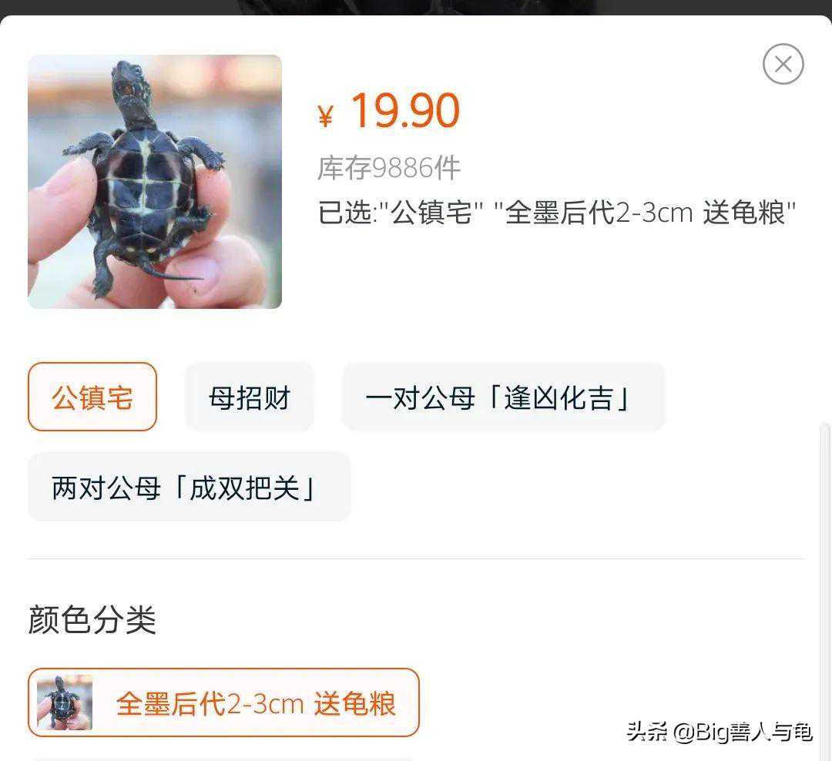The height and width of the screenshot is (761, 832).
Task: Close the product options popup
Action: click(x=783, y=64)
